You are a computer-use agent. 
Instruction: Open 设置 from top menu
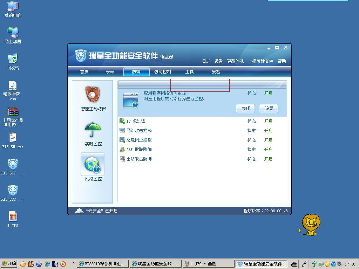218,61
